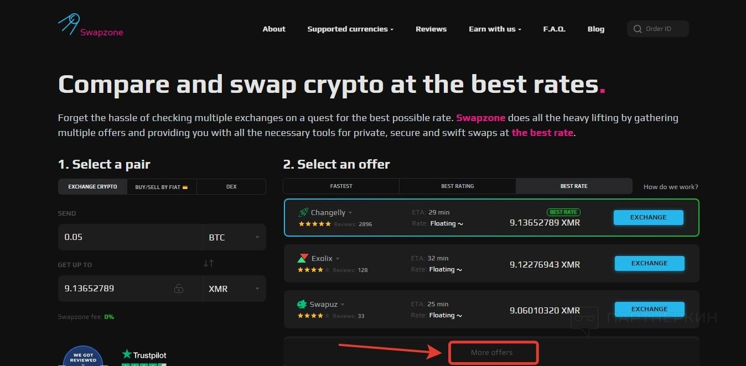Click the Exolix logo icon

[x=303, y=258]
